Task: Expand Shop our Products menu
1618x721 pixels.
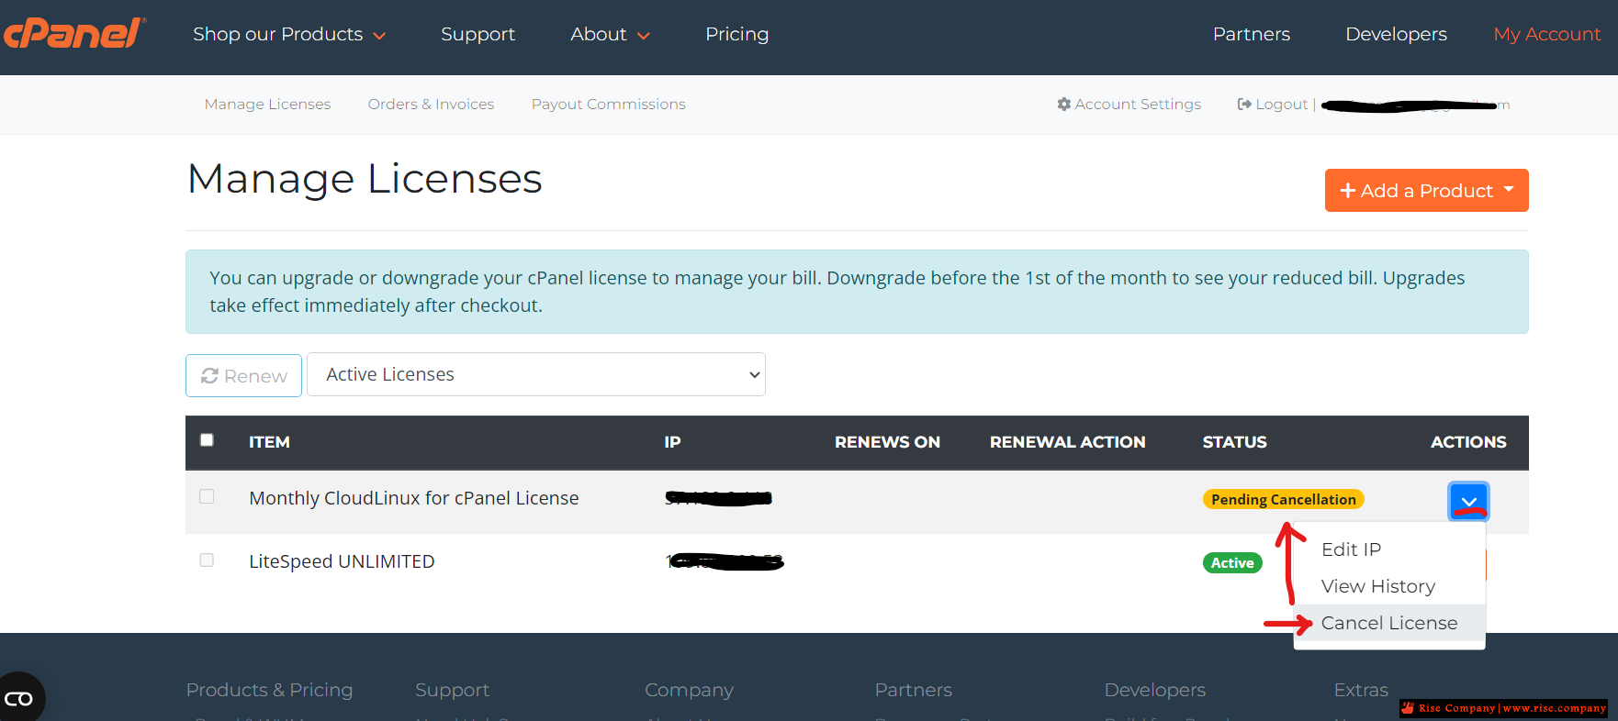Action: click(289, 34)
